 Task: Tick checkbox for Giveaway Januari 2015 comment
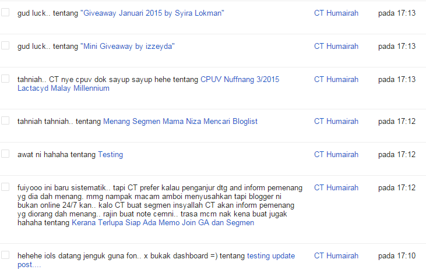click(5, 12)
